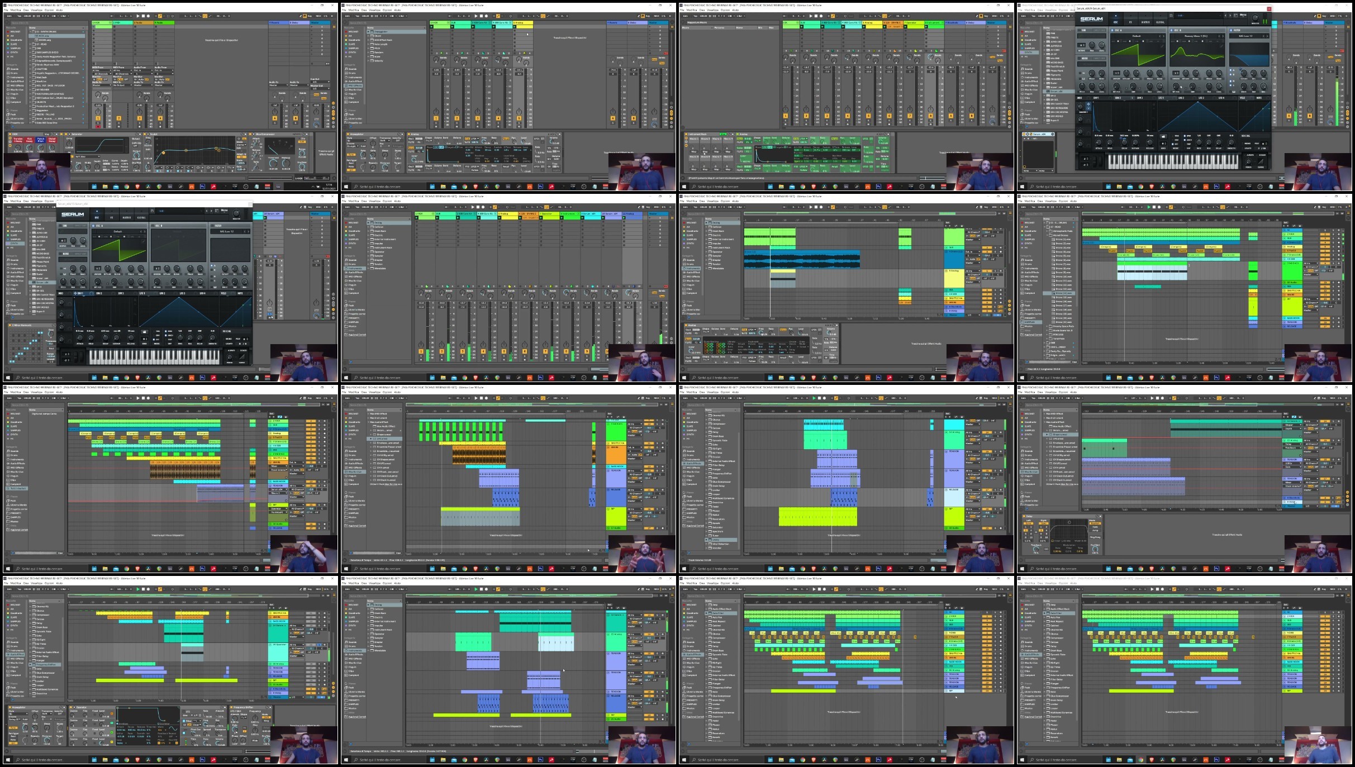This screenshot has width=1355, height=767.
Task: Toggle the Glue Compressor device activator
Action: click(250, 134)
